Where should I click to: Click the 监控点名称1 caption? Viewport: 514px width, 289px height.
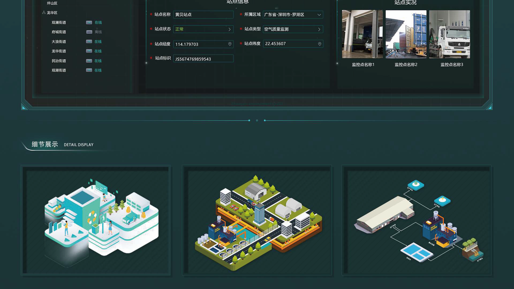(363, 65)
